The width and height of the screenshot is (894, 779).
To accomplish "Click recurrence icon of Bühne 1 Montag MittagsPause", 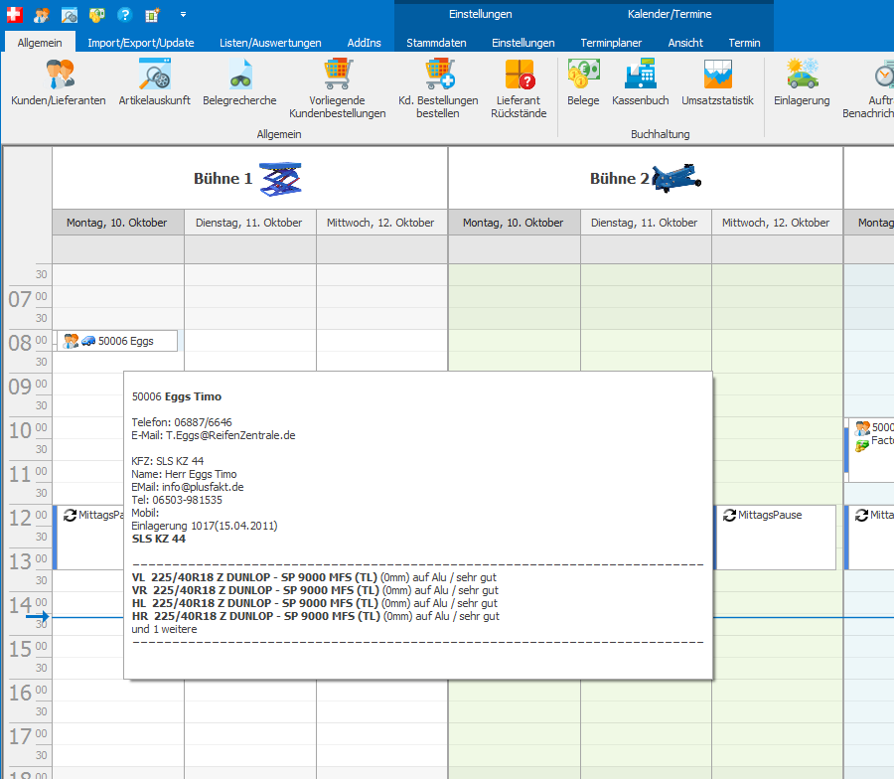I will tap(71, 515).
